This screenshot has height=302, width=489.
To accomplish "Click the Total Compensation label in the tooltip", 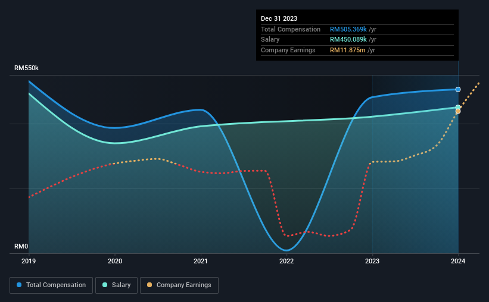I will (x=290, y=29).
